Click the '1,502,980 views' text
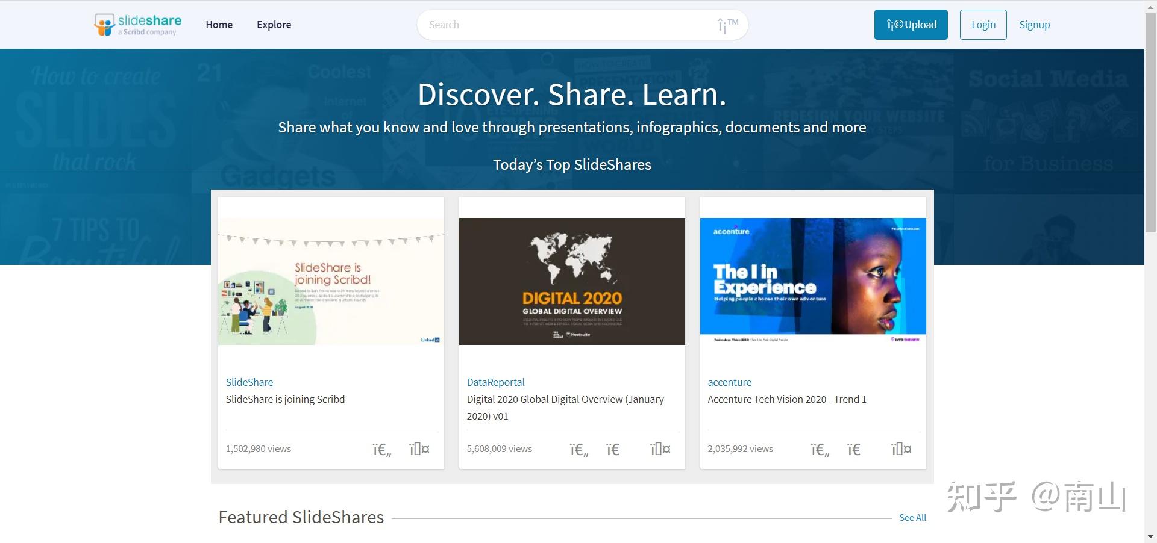The image size is (1157, 543). click(x=259, y=449)
